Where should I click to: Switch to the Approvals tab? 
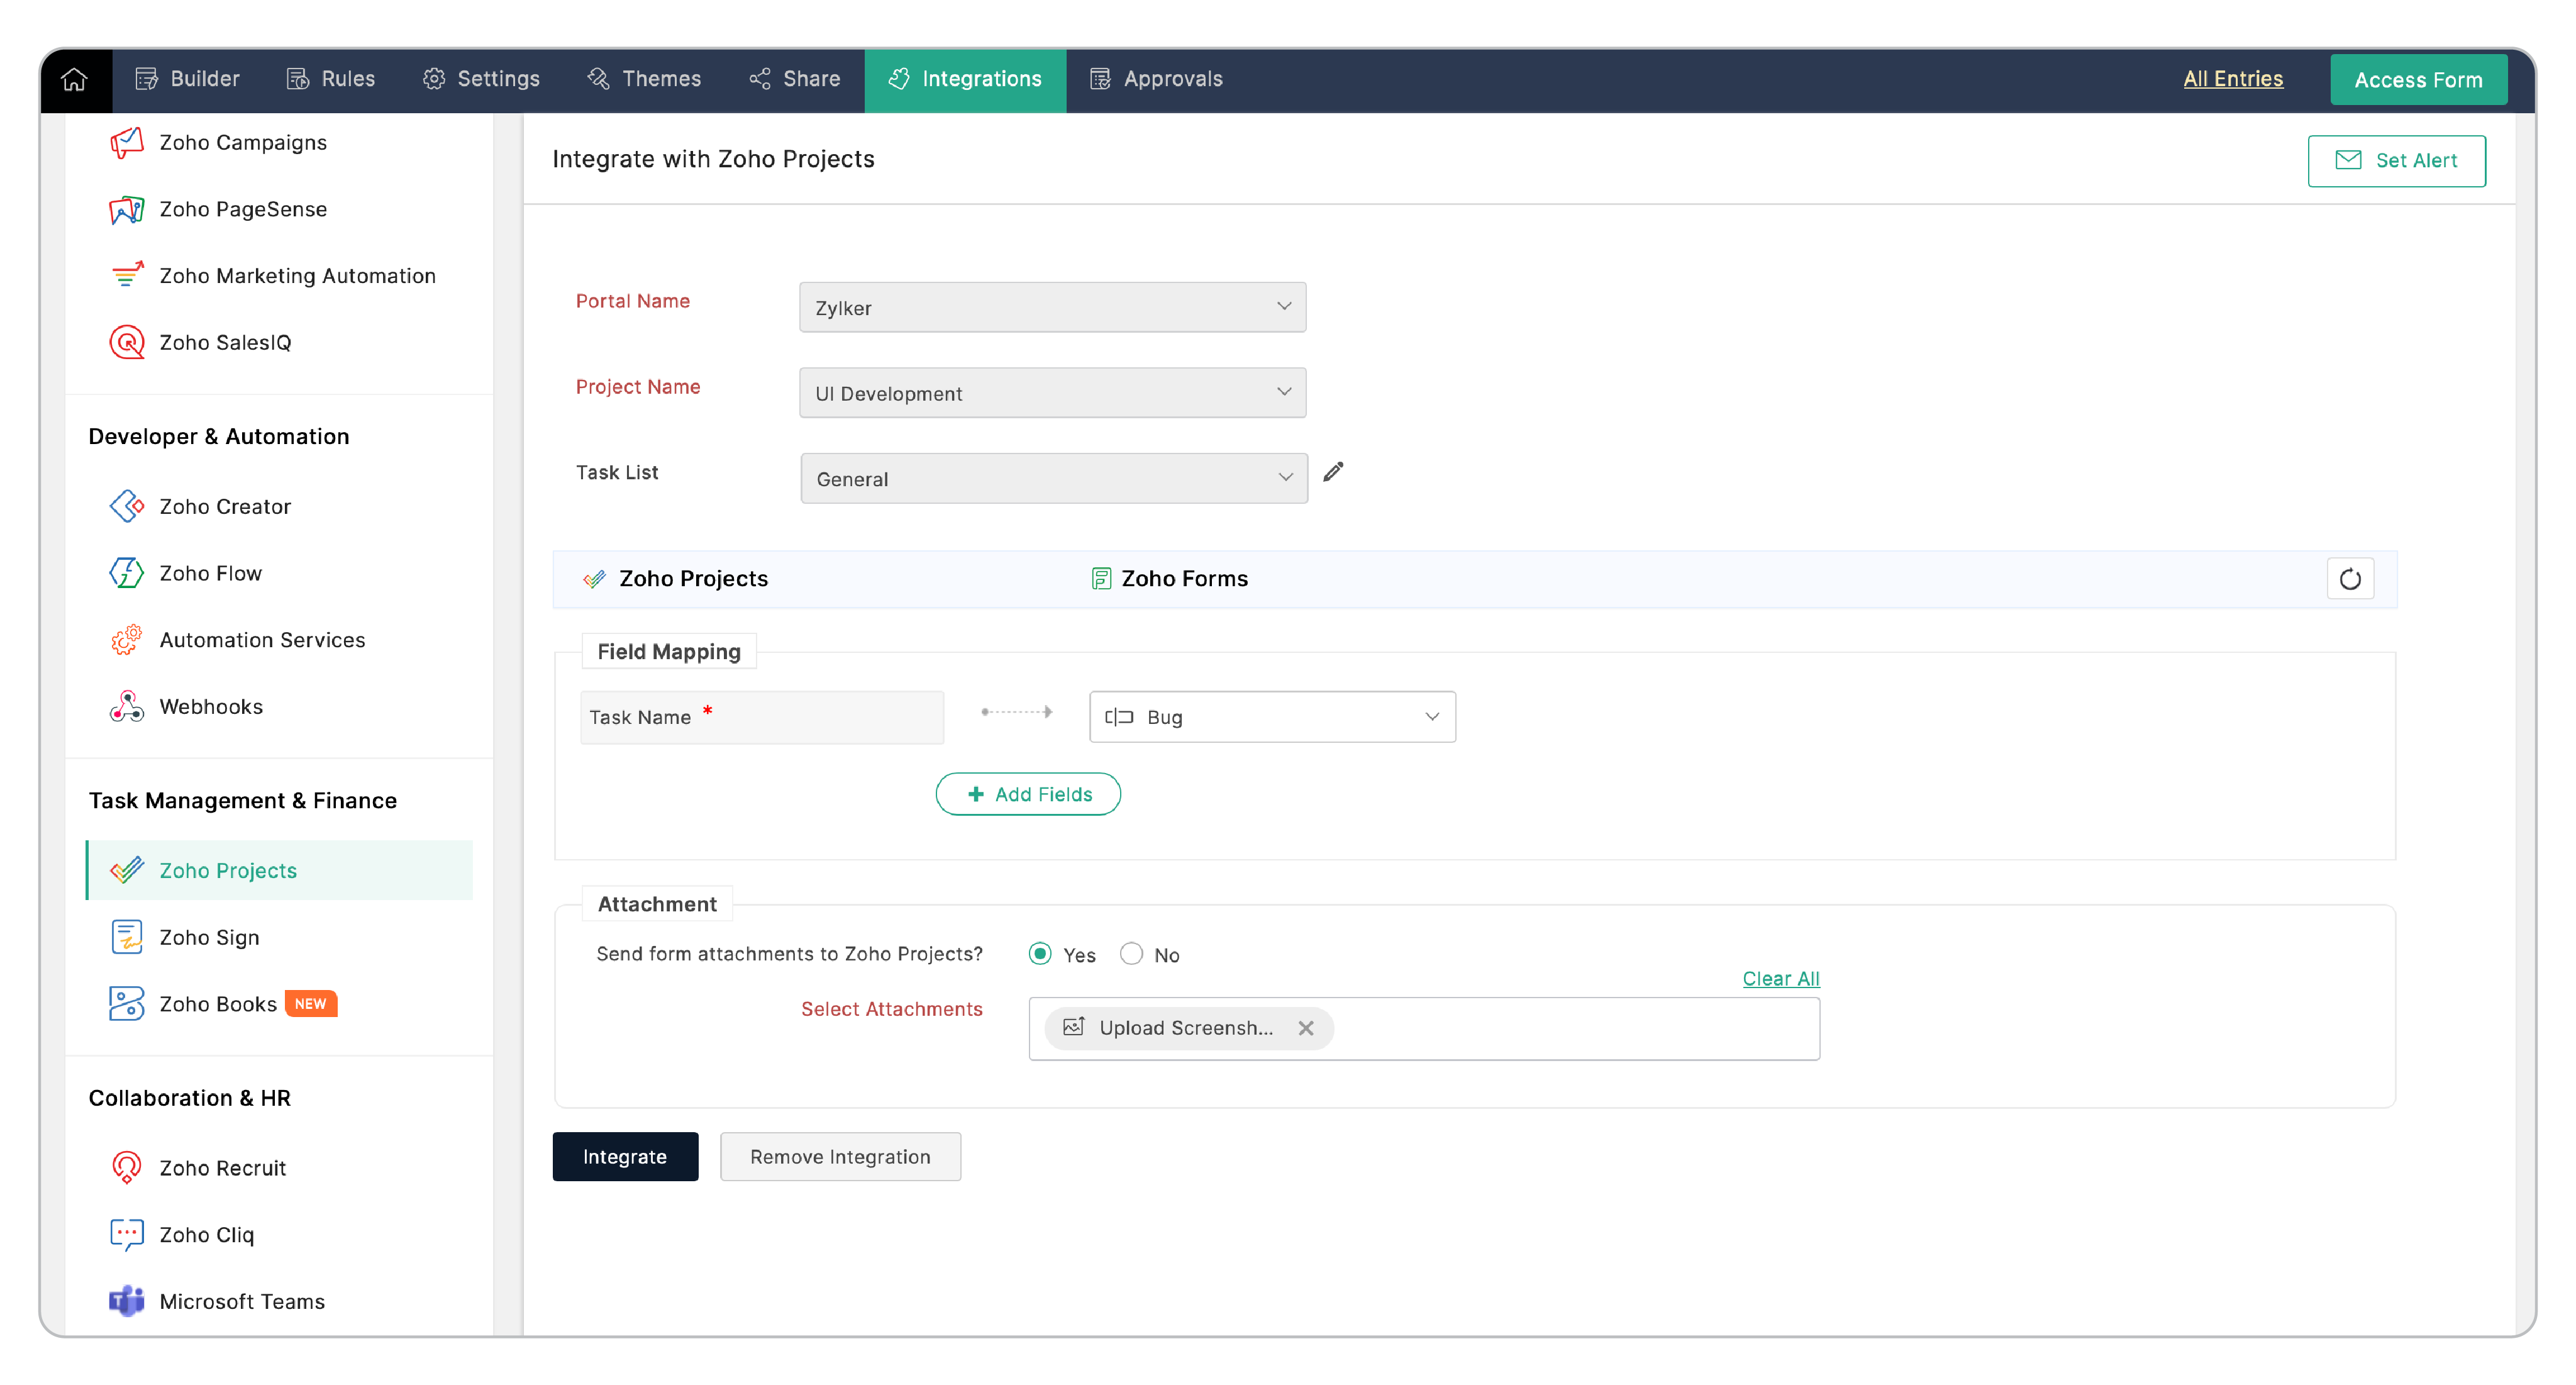click(1156, 79)
